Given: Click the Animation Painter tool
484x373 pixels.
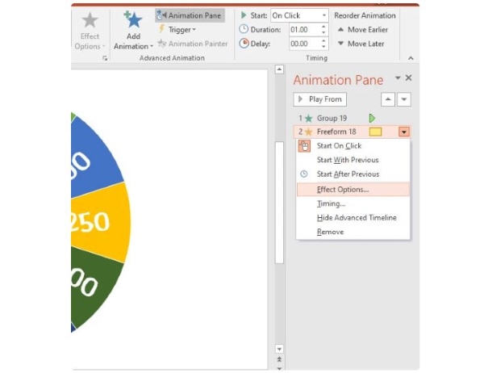Looking at the screenshot, I should point(193,44).
